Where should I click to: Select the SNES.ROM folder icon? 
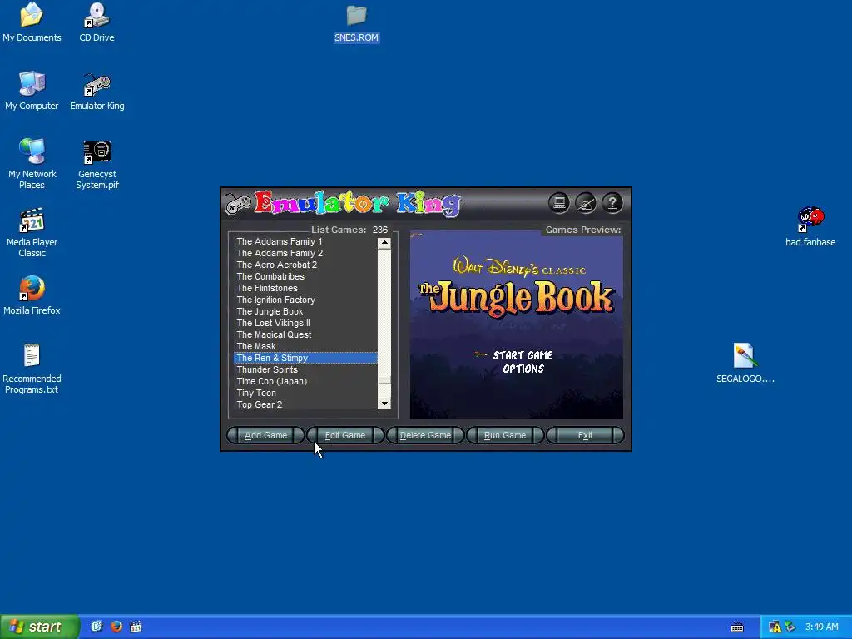(x=356, y=22)
